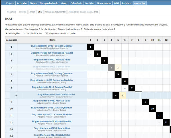Click planning arrow mark in row 12
171x138 pixels.
click(x=159, y=123)
